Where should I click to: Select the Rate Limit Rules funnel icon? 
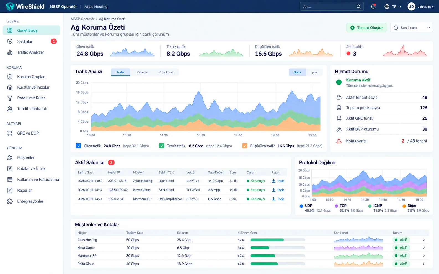(10, 98)
